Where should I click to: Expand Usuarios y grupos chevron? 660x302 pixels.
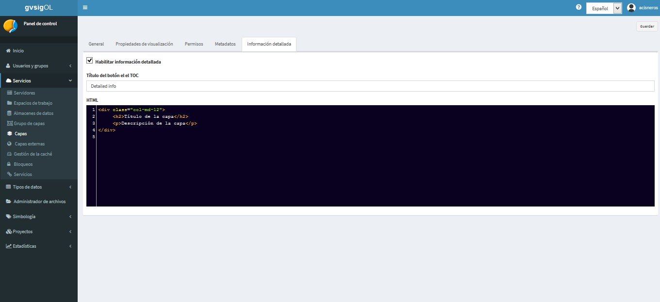70,66
